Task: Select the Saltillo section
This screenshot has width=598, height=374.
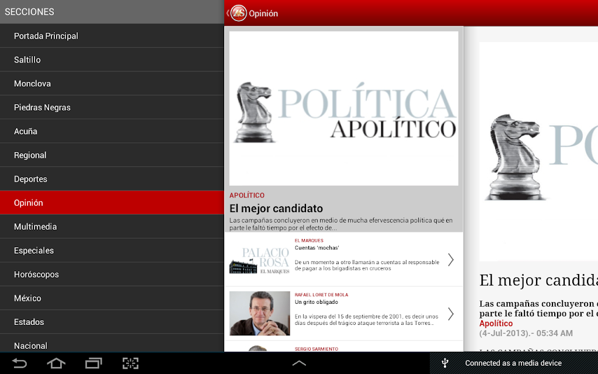Action: coord(112,60)
